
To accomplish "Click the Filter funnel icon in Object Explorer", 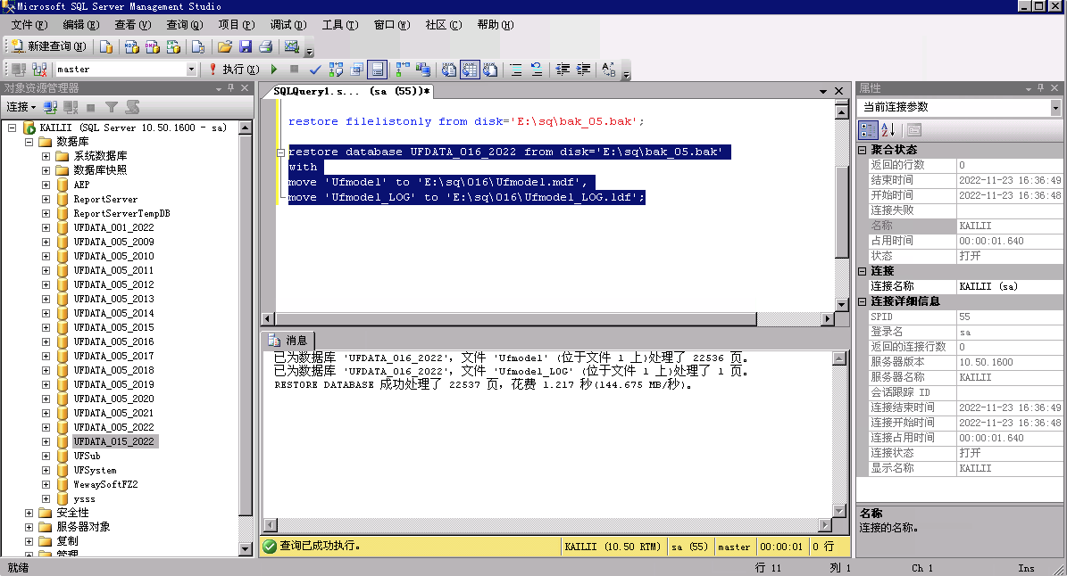I will (112, 107).
